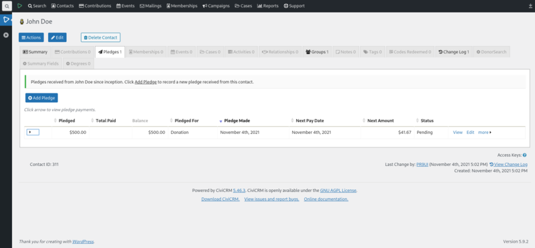Click View link for the pledge
The height and width of the screenshot is (248, 535).
(x=457, y=133)
